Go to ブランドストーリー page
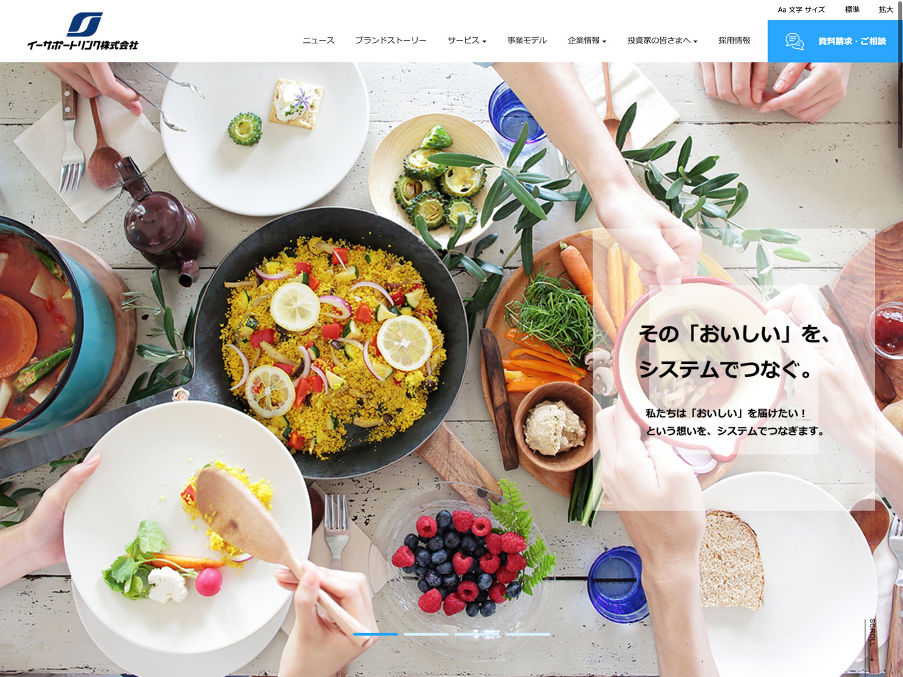903x677 pixels. (x=391, y=41)
